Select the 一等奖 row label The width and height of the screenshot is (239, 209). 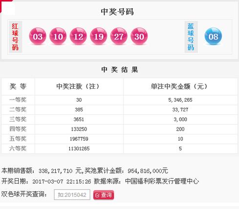click(x=18, y=100)
